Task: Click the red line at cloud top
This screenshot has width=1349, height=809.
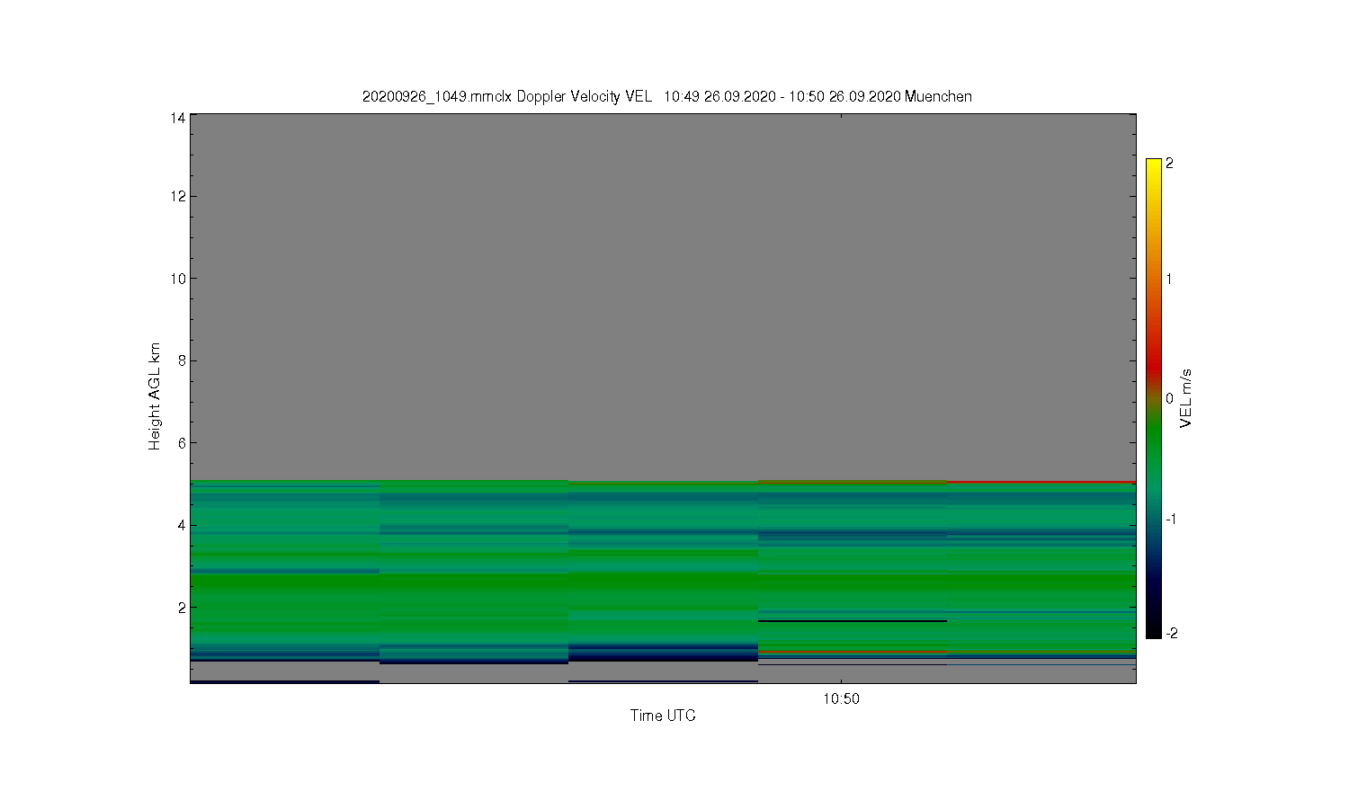Action: pos(1041,482)
